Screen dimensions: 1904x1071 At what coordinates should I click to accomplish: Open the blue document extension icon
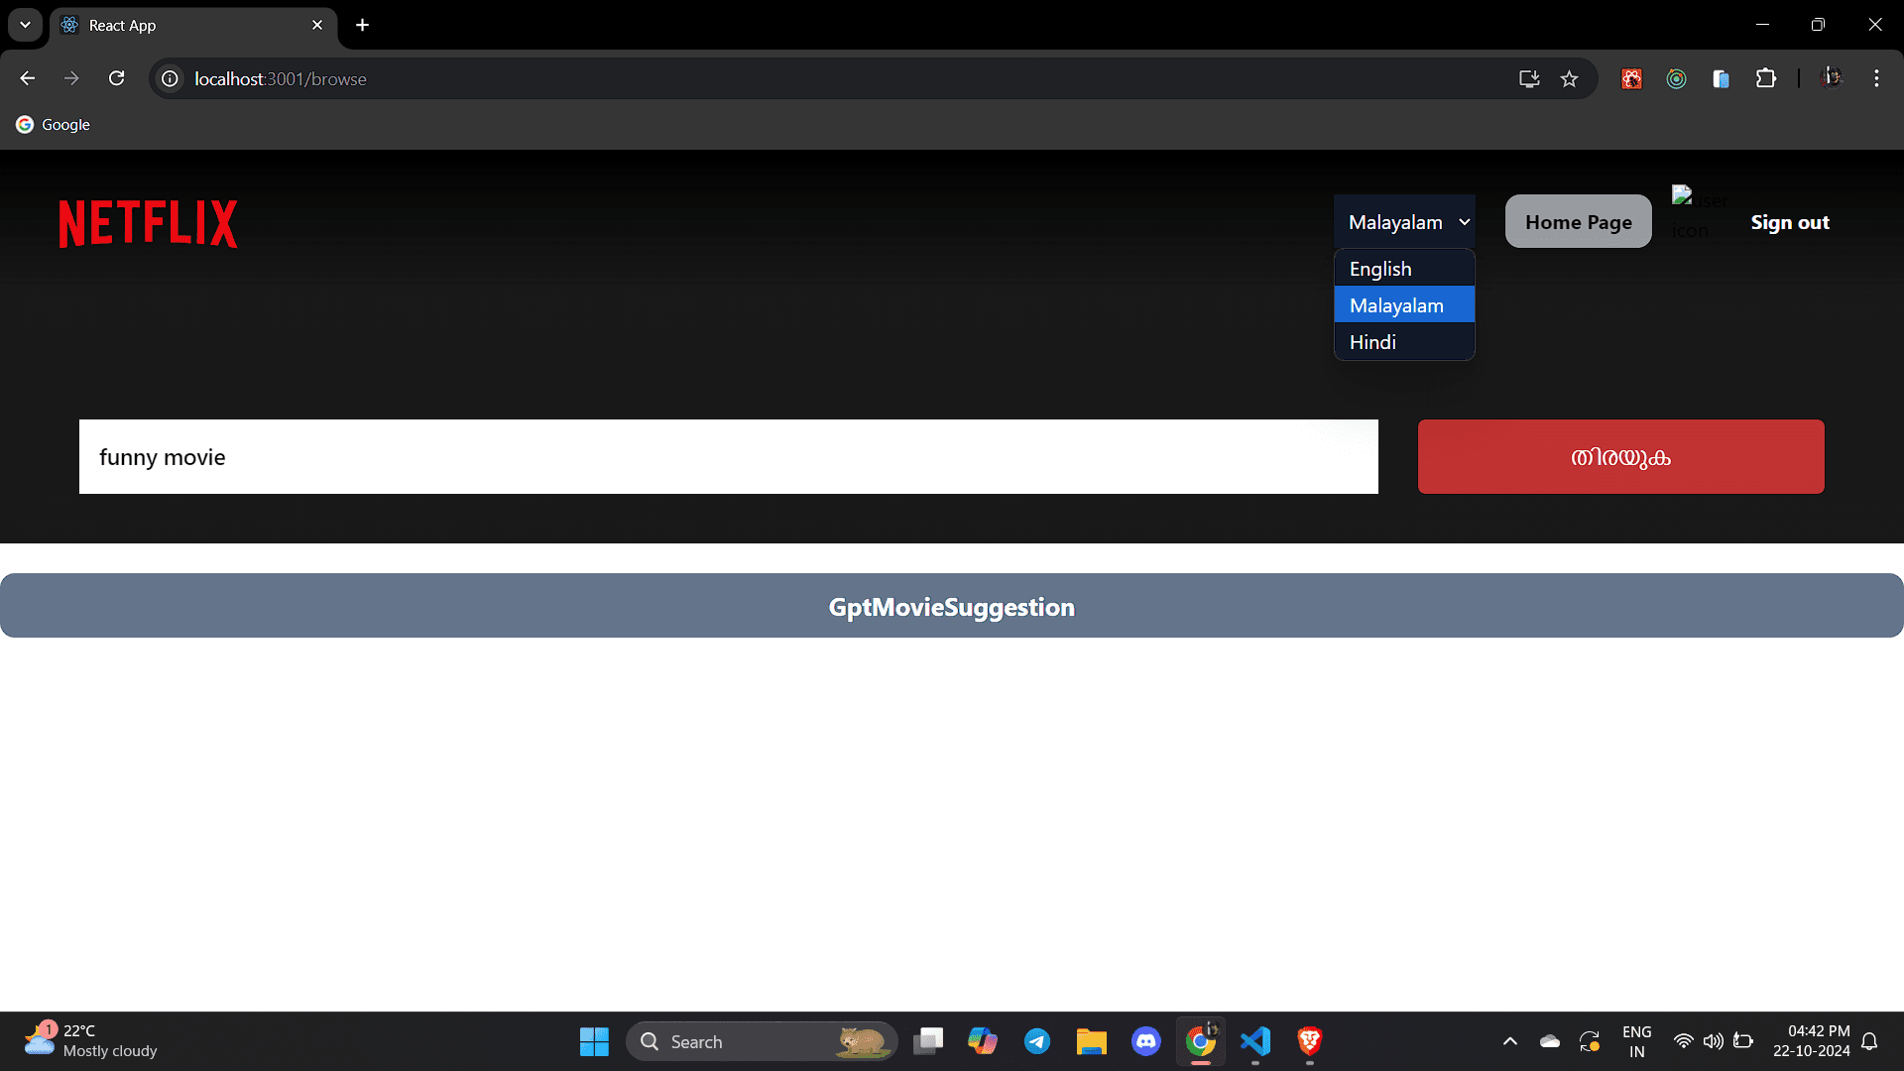[x=1721, y=78]
